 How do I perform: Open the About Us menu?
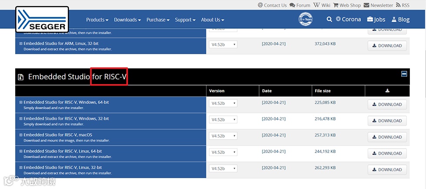click(213, 20)
